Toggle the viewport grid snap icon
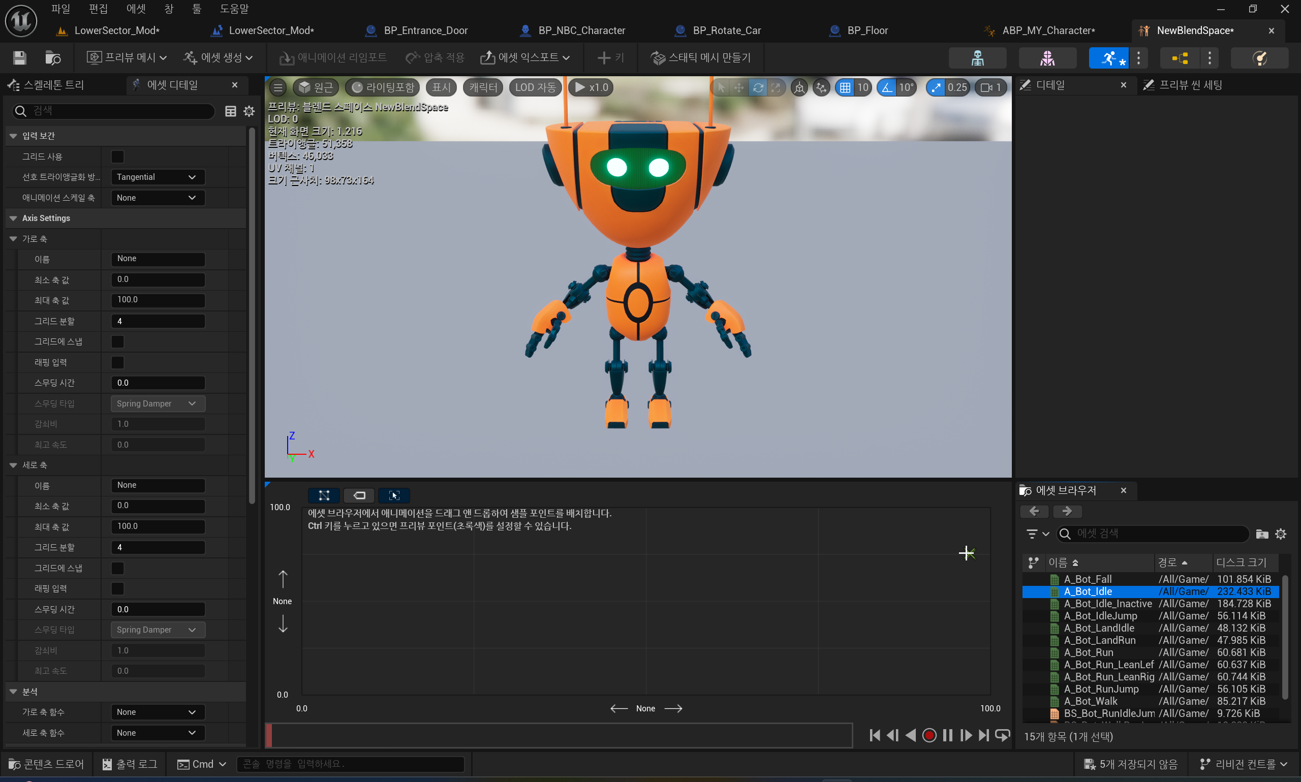Screen dimensions: 1301x782 coord(845,87)
